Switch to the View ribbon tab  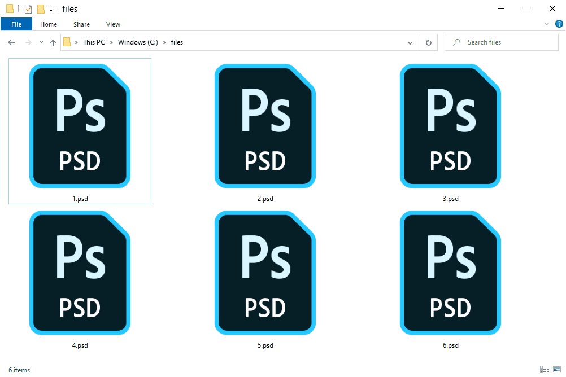113,24
